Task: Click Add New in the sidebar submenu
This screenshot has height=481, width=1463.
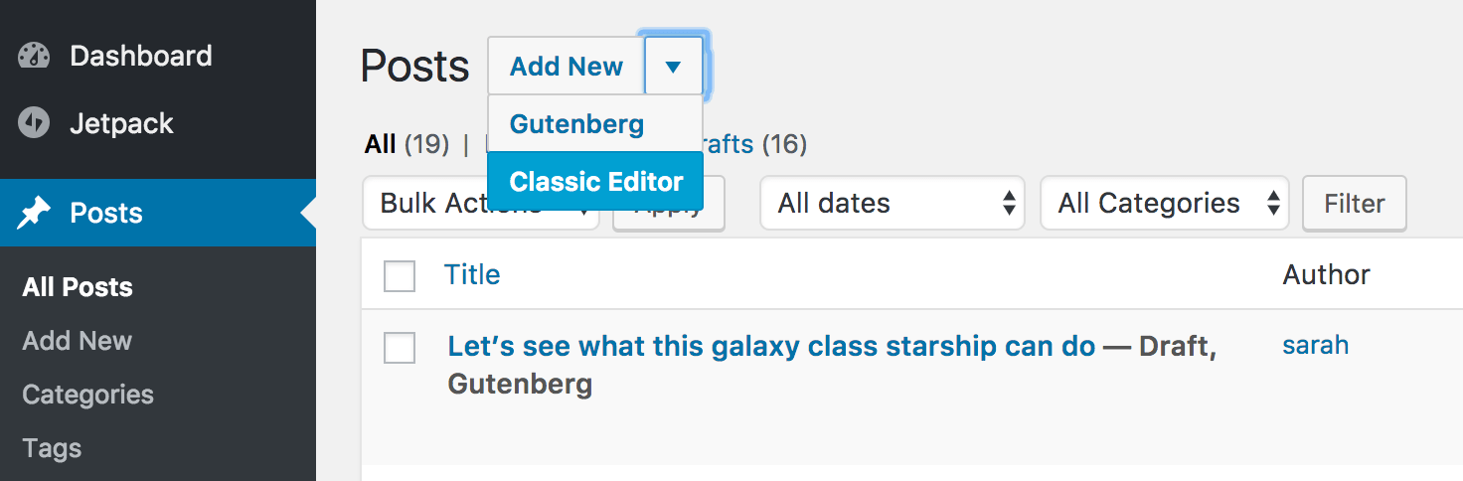Action: tap(78, 341)
